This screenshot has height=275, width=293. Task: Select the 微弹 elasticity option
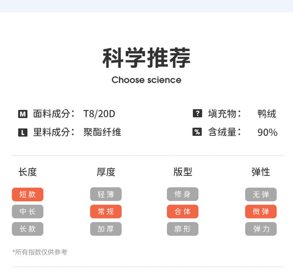click(x=261, y=212)
